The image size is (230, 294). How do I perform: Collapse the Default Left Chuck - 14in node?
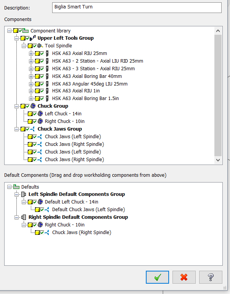pyautogui.click(x=24, y=202)
